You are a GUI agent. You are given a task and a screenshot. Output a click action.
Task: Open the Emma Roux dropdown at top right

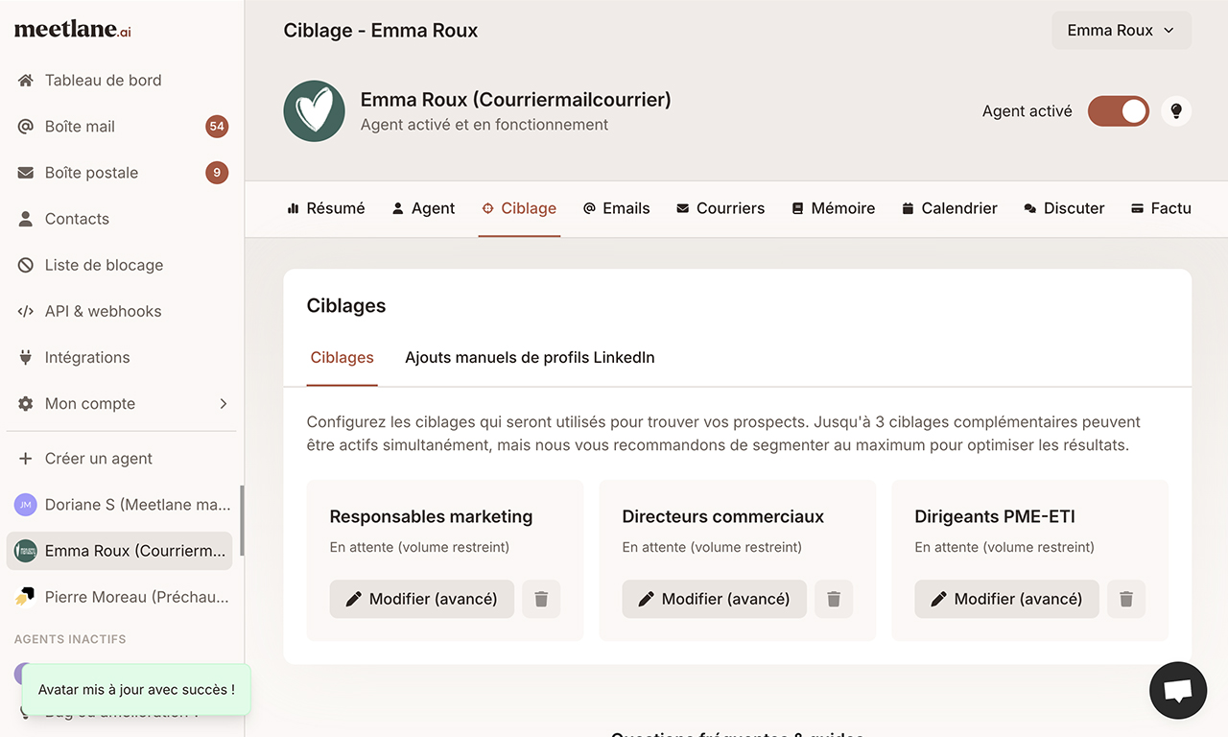(1121, 30)
